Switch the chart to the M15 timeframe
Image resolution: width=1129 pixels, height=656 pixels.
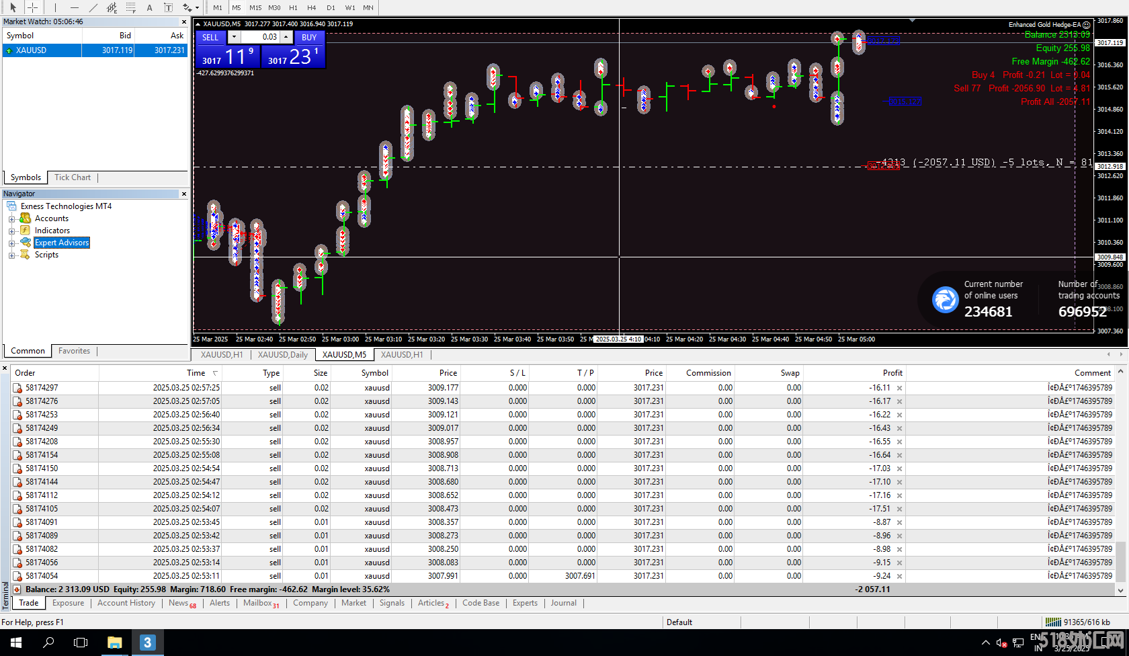(255, 7)
